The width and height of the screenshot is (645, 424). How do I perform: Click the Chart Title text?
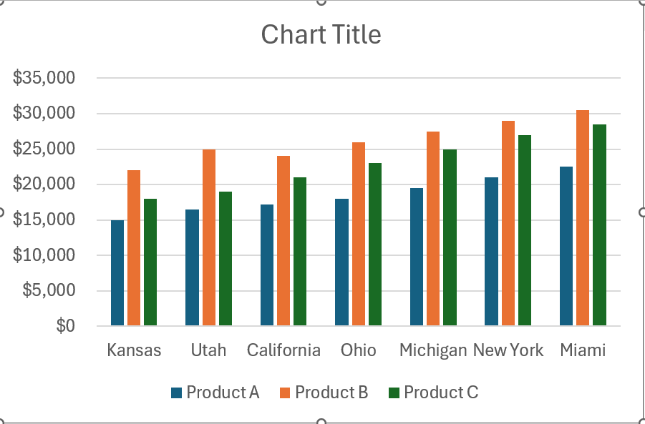[x=321, y=34]
